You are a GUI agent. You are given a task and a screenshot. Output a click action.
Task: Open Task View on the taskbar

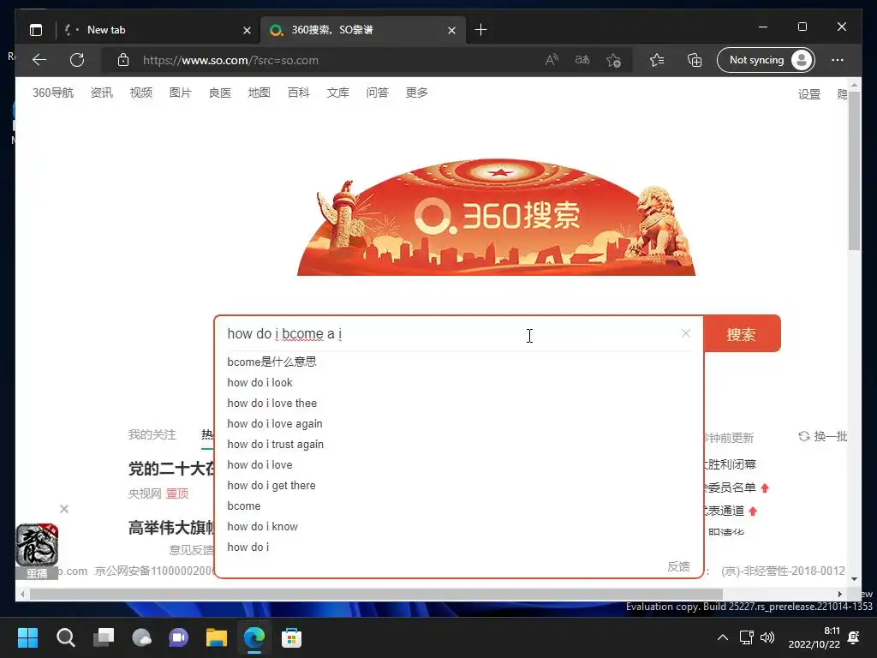click(104, 637)
